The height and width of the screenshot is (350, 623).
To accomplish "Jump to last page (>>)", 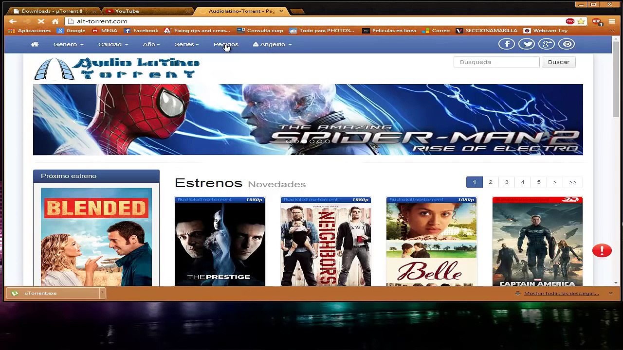I will pyautogui.click(x=573, y=182).
